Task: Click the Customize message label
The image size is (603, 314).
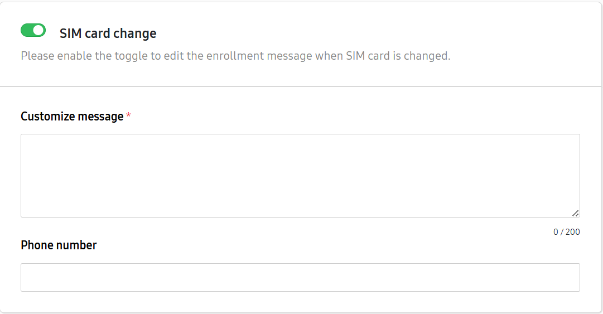Action: pos(72,117)
